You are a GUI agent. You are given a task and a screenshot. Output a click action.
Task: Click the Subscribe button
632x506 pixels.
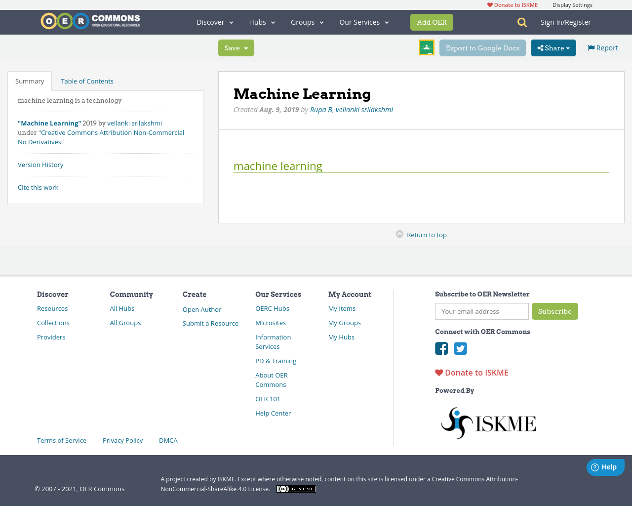click(555, 311)
